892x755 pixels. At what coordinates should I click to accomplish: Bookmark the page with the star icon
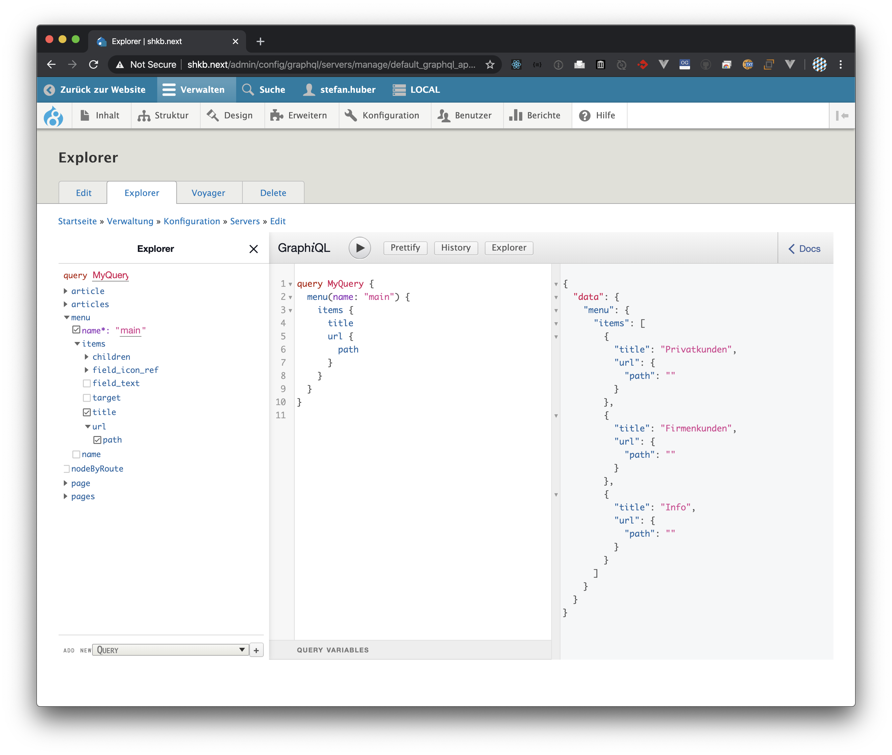[x=490, y=65]
